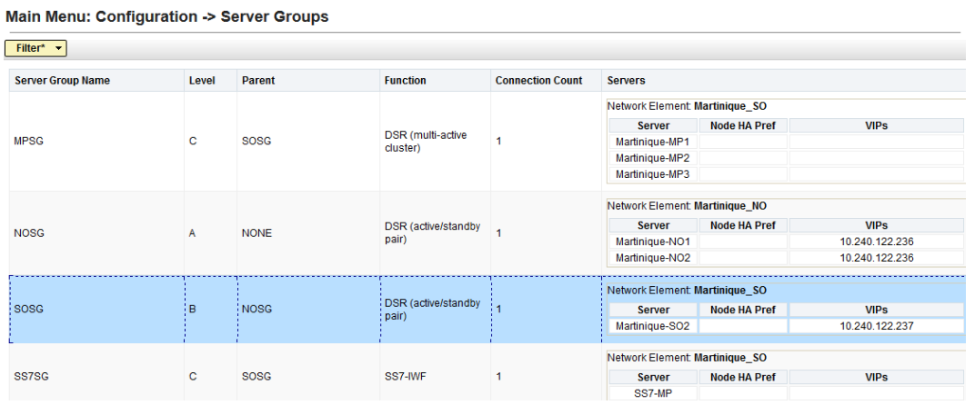This screenshot has width=975, height=415.
Task: Select the NOSG server group row
Action: 30,233
